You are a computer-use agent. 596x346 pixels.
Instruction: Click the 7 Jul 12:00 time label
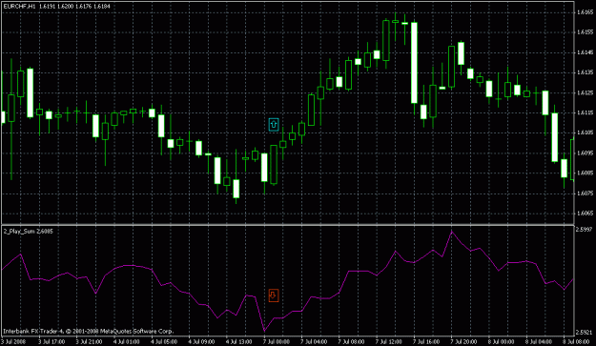click(x=389, y=341)
